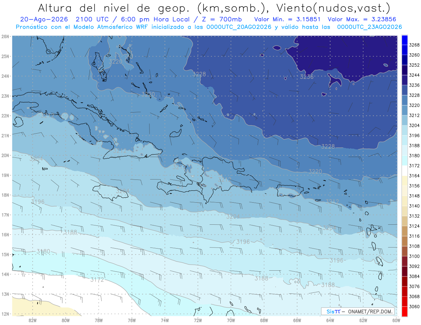Click the 19N latitude axis label

5,175
